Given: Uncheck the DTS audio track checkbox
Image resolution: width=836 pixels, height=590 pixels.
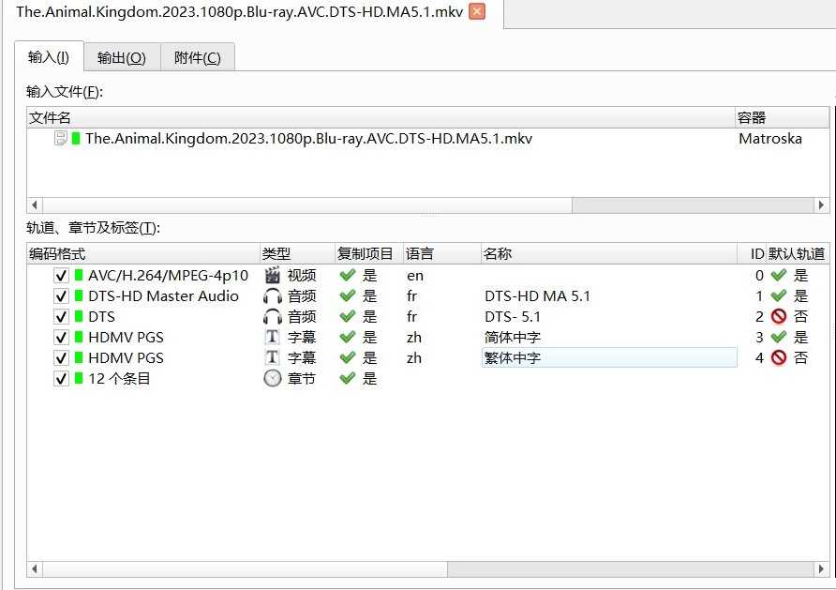Looking at the screenshot, I should 61,316.
